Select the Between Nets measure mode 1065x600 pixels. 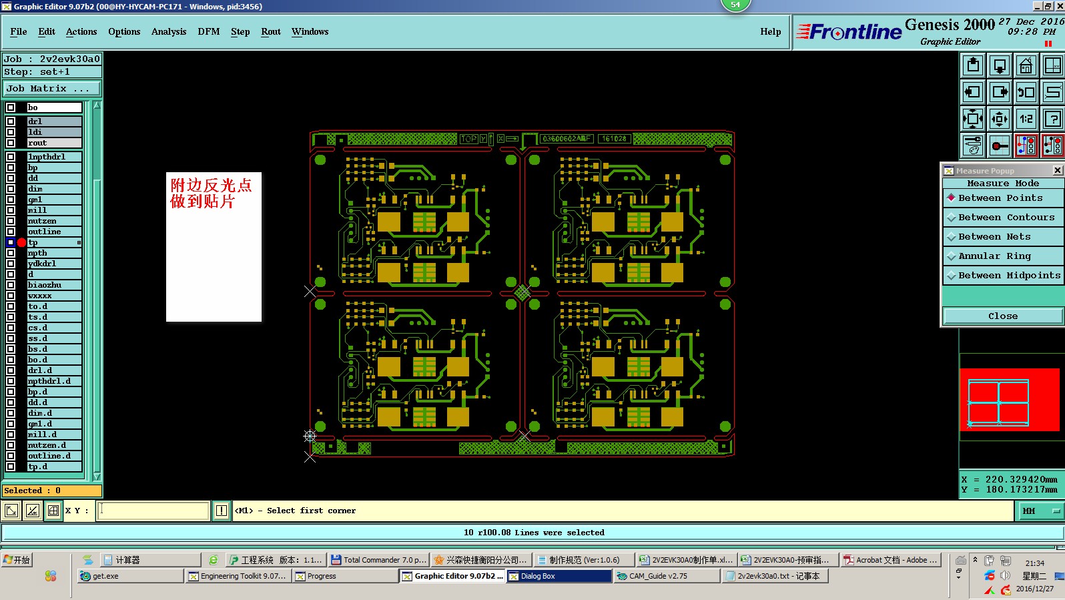click(1003, 236)
